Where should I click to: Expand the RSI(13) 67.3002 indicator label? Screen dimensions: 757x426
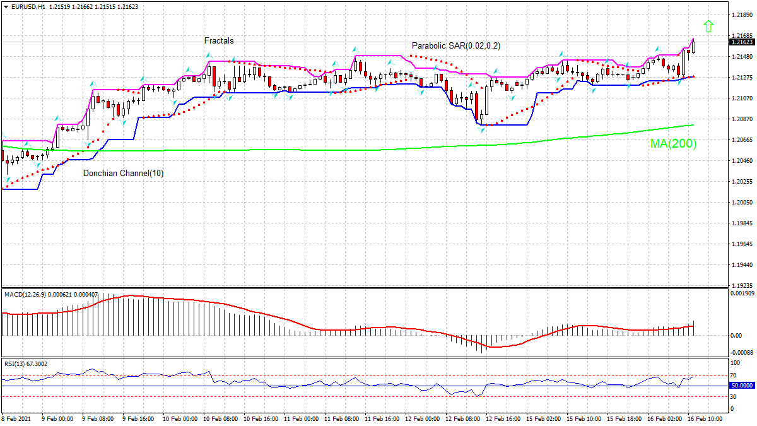(x=25, y=364)
